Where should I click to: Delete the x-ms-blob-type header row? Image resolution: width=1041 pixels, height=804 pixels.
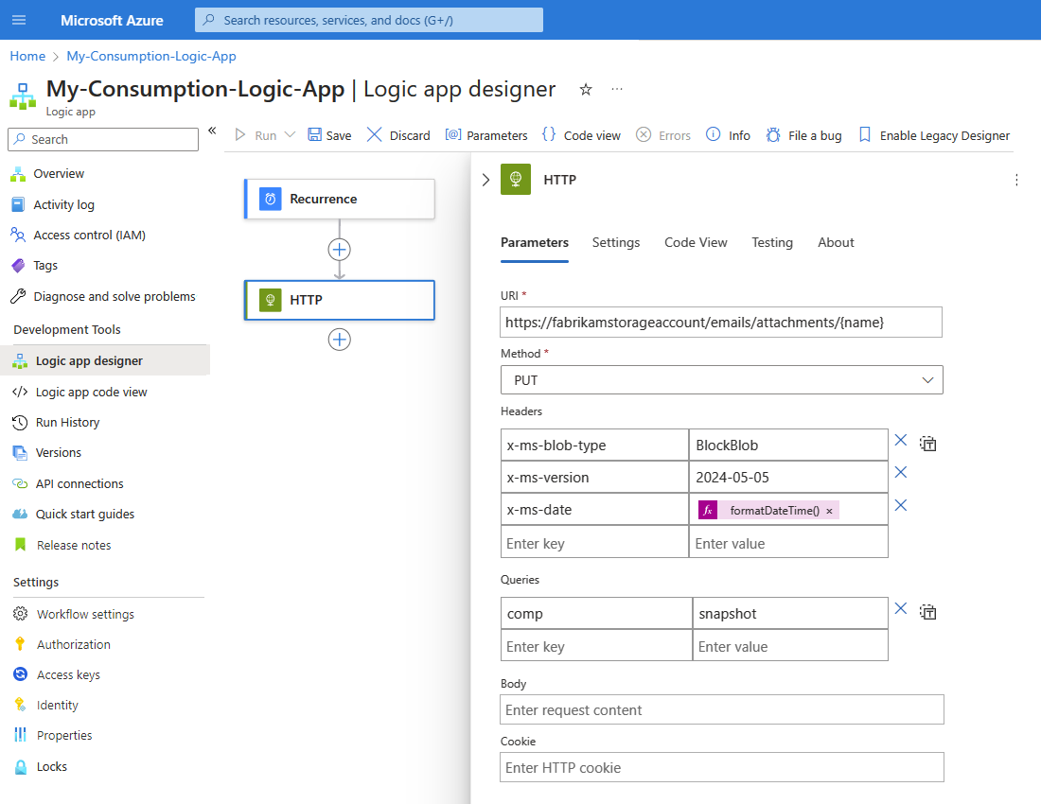point(901,441)
